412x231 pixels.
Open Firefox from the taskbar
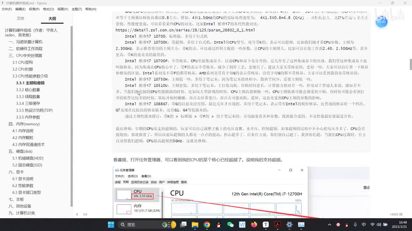(254, 225)
